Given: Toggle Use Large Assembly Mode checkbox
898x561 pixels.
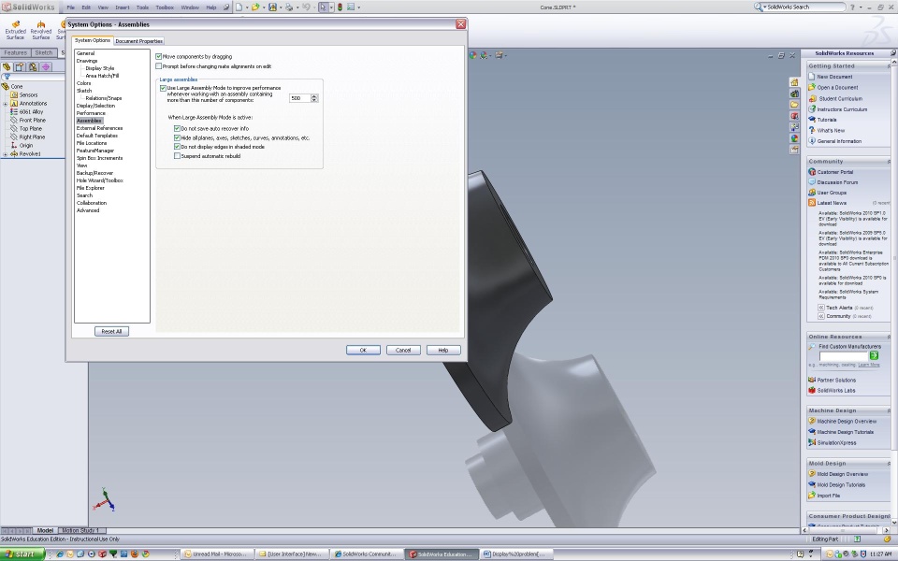Looking at the screenshot, I should point(163,88).
